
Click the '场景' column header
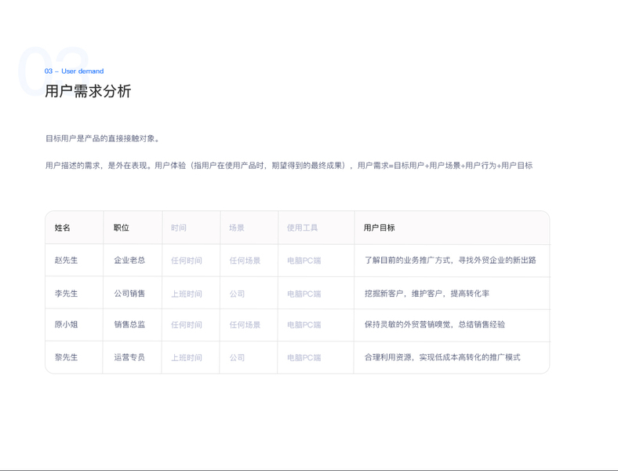pos(237,228)
